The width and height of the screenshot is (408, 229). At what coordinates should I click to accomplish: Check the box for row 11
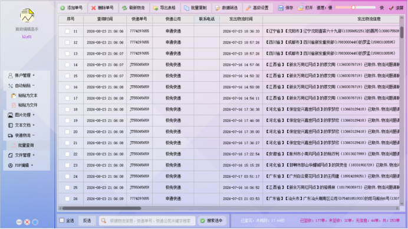click(x=67, y=31)
